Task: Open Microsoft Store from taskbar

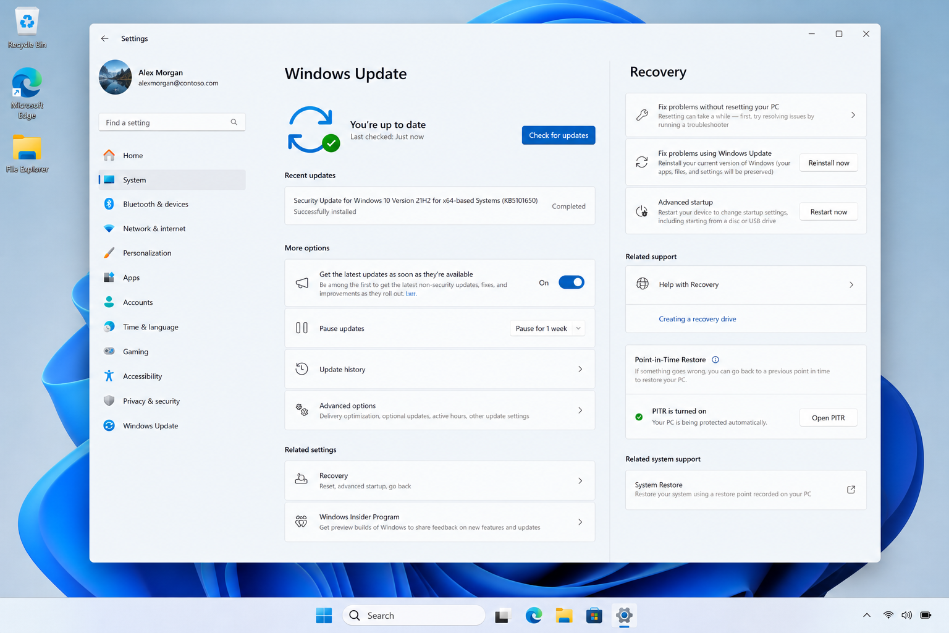Action: click(594, 616)
